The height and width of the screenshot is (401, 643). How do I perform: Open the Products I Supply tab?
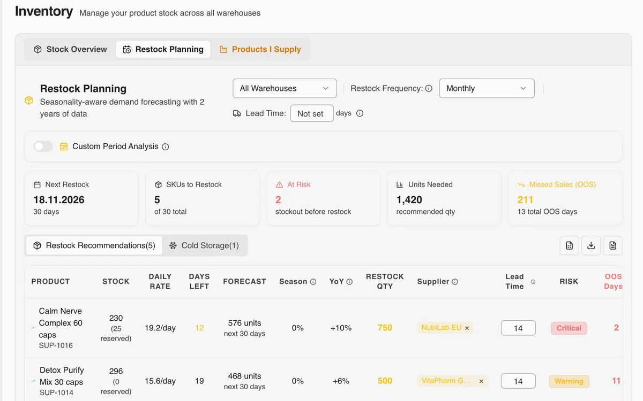(260, 49)
